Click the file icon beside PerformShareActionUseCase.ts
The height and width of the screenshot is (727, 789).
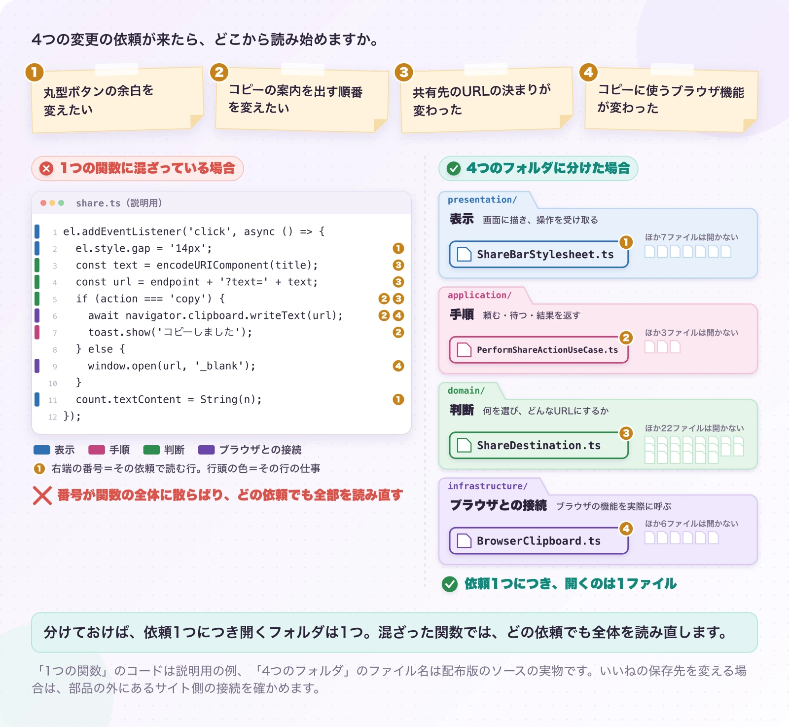464,349
